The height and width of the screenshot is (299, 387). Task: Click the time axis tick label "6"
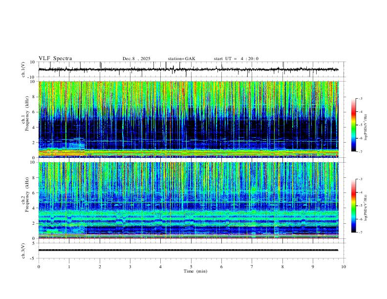[x=222, y=267]
